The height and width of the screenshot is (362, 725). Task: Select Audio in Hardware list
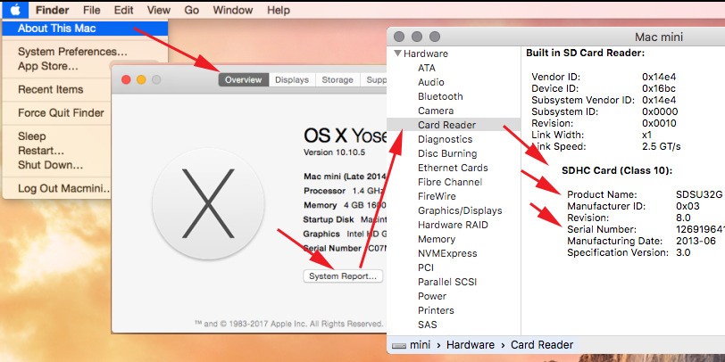tap(431, 82)
